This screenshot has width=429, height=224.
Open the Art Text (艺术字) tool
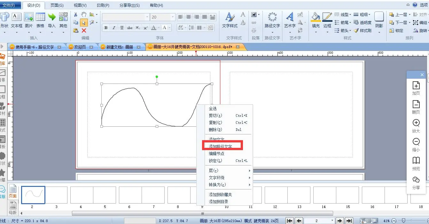[x=290, y=20]
